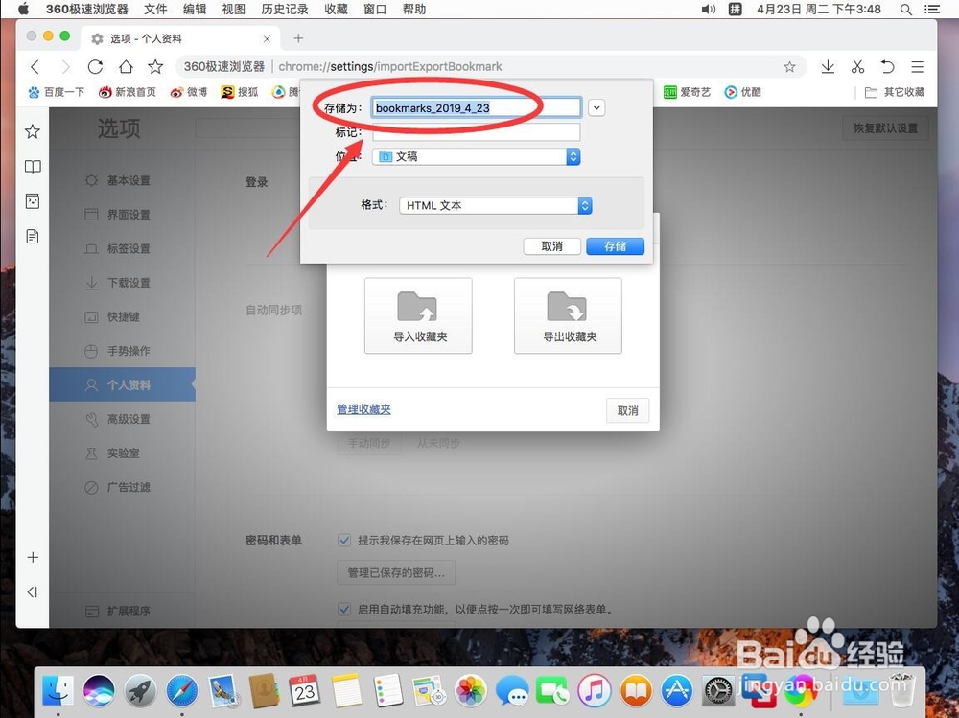Click the scissors screenshot icon in toolbar
The width and height of the screenshot is (959, 718).
pos(857,67)
